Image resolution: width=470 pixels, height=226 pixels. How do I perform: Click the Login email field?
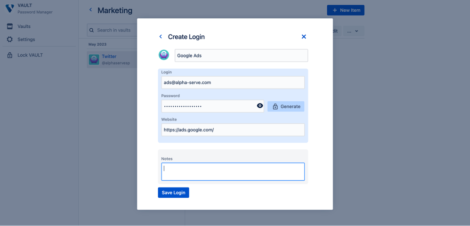[x=233, y=82]
